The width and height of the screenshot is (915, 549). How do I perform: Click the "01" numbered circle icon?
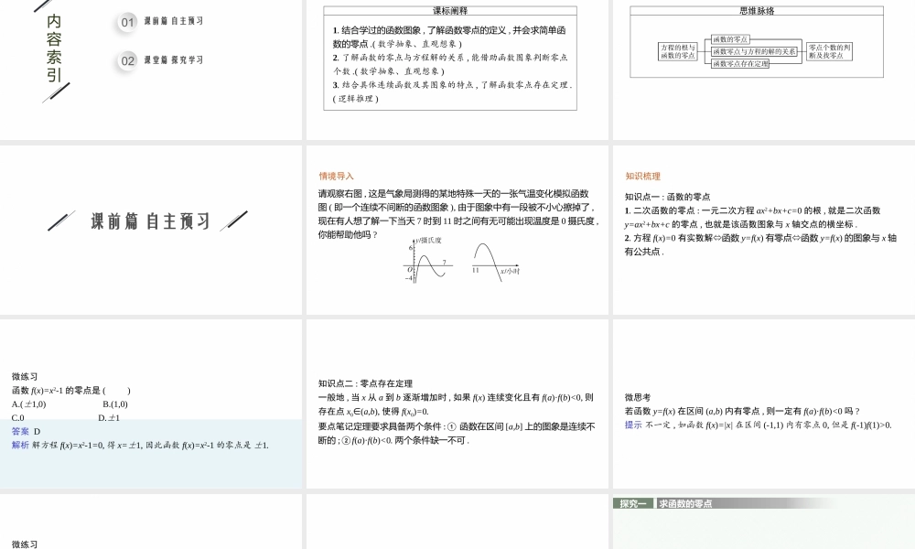(x=125, y=23)
